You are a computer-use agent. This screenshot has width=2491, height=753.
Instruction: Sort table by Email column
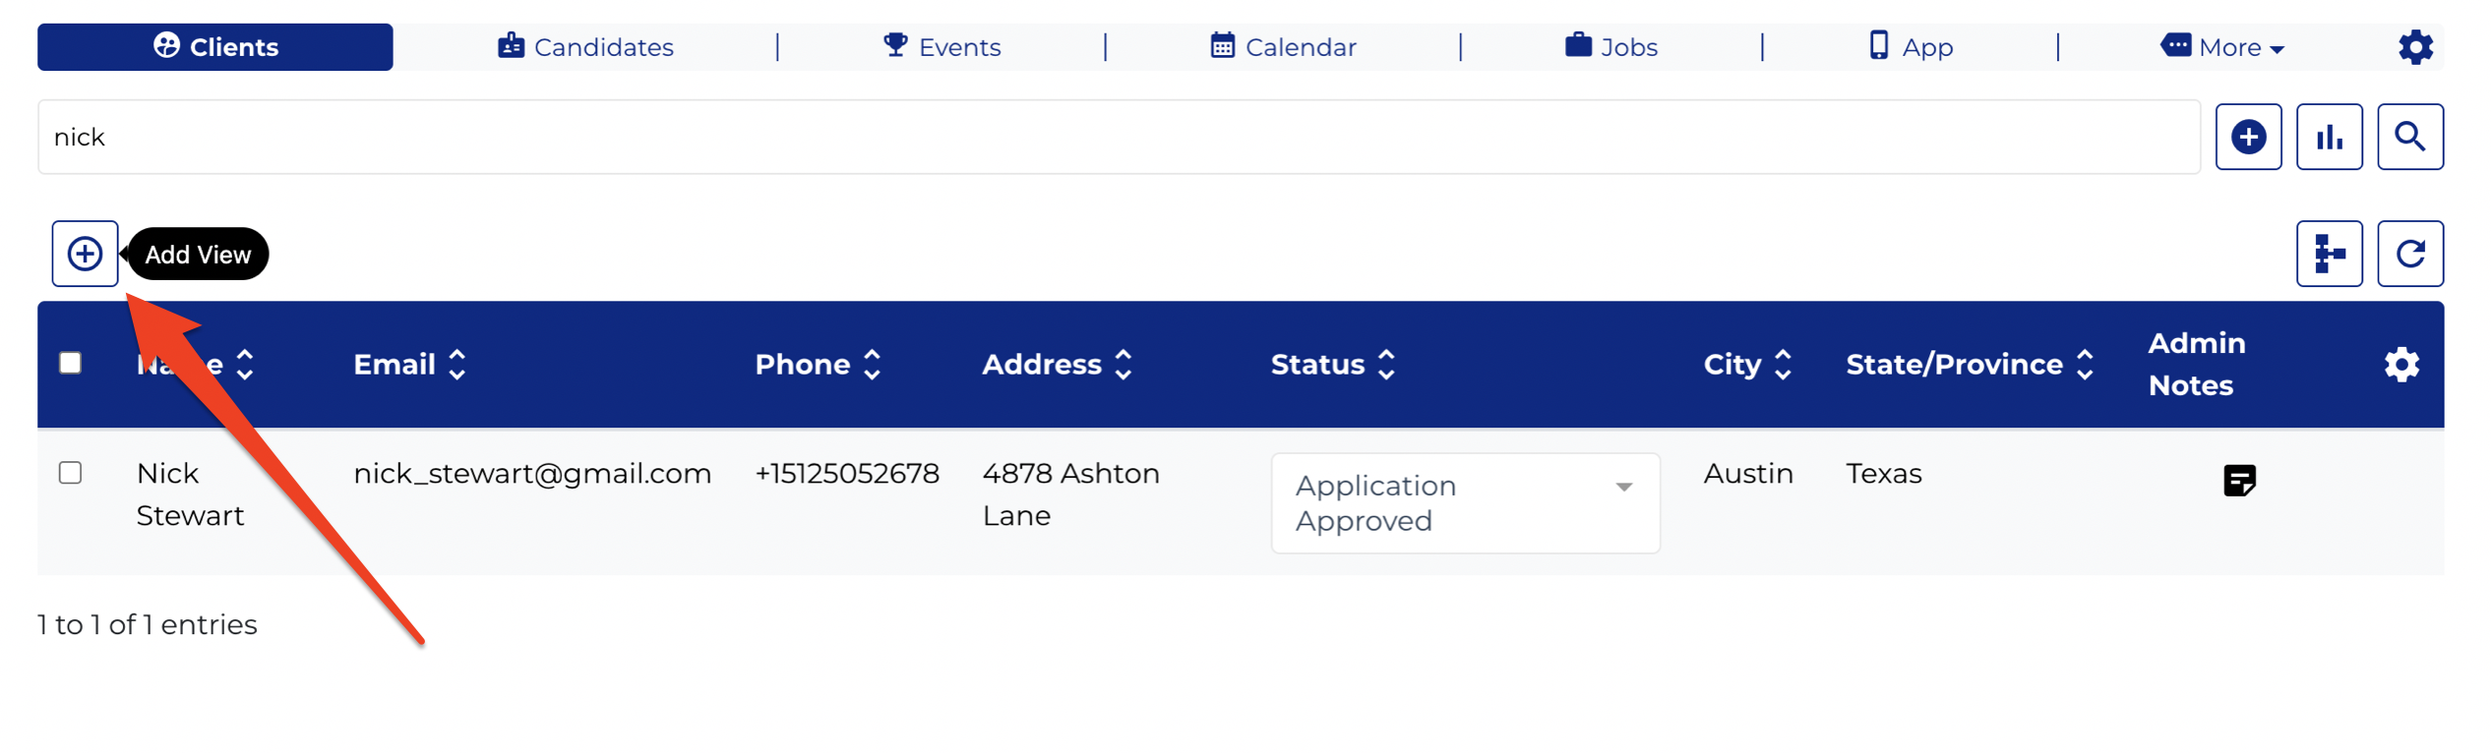coord(409,365)
